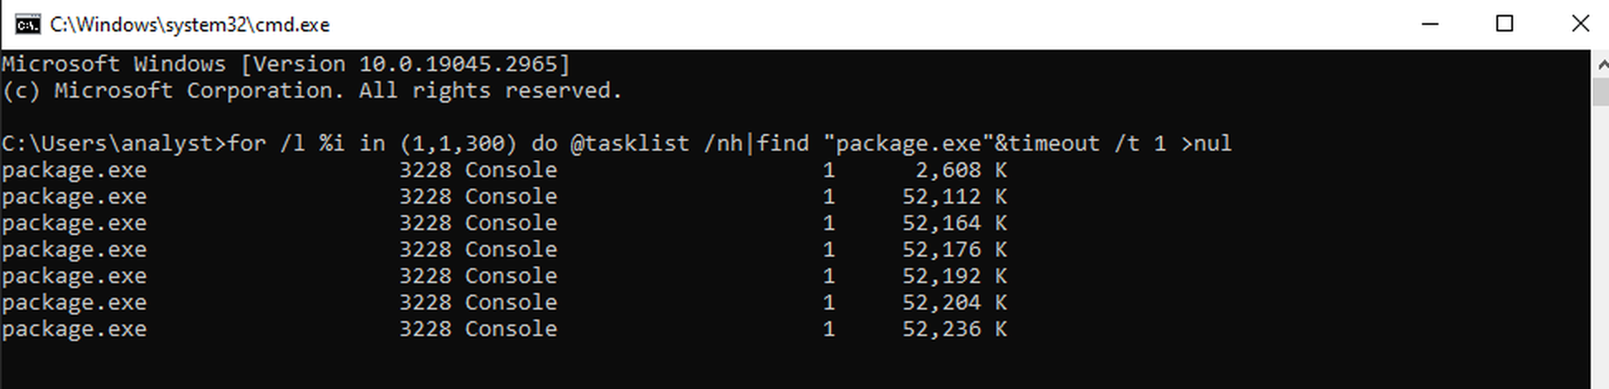Click the scrollbar up arrow
This screenshot has width=1609, height=389.
tap(1600, 63)
